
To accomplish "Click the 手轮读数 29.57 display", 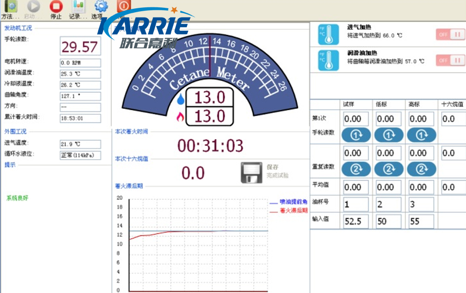I will coord(80,47).
